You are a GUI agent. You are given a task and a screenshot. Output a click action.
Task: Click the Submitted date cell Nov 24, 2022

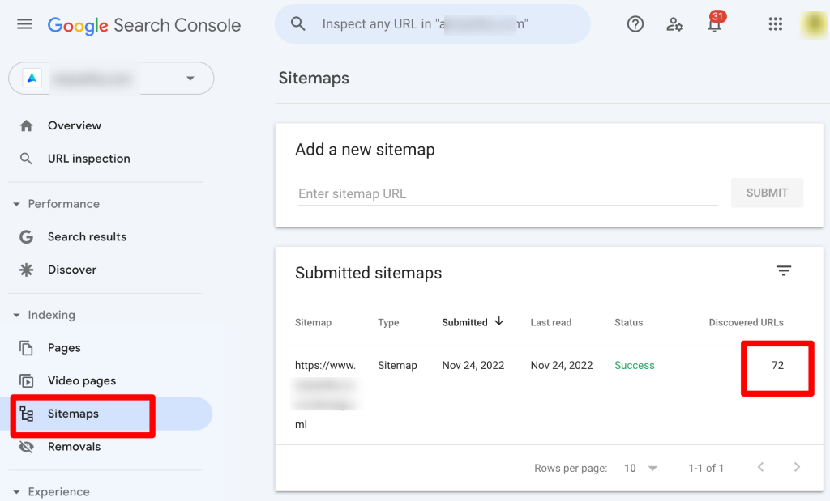tap(473, 365)
